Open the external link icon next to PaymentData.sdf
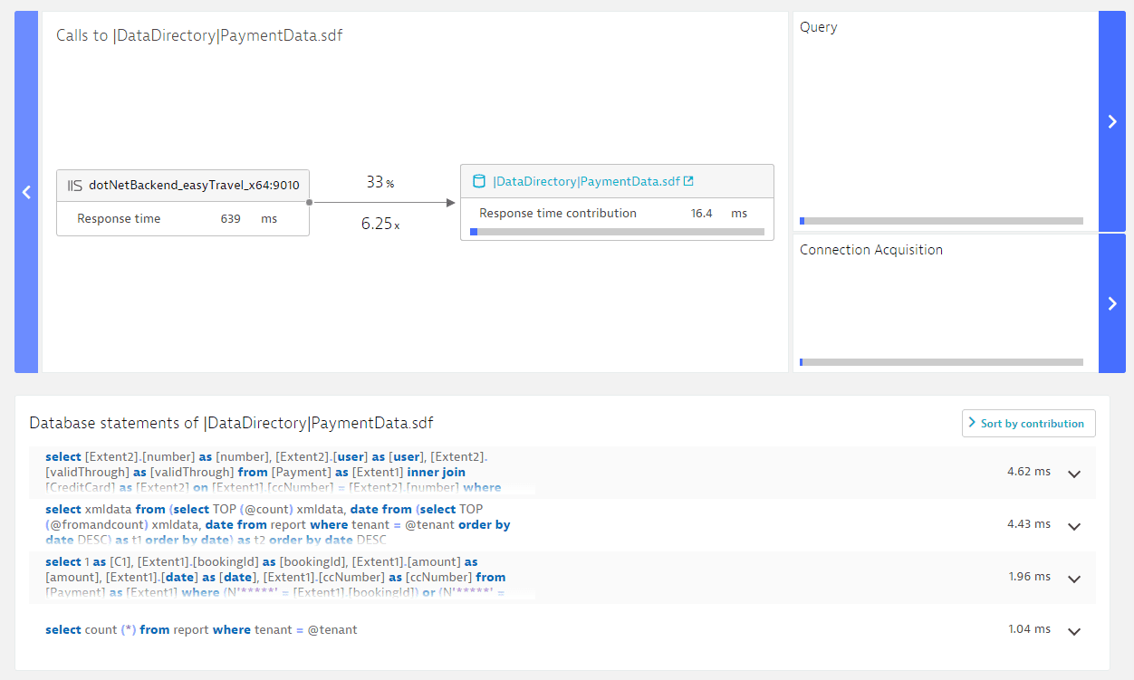Screen dimensions: 1134x680 688,181
